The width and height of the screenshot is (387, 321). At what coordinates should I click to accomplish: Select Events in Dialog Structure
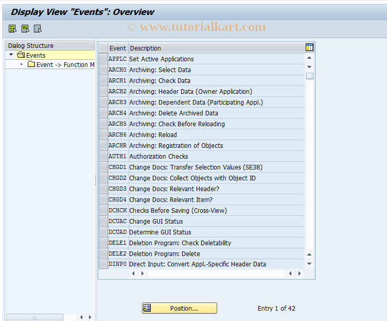tap(36, 55)
